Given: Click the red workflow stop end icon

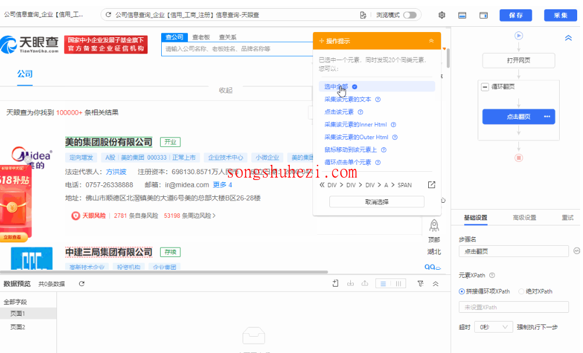Looking at the screenshot, I should (x=518, y=158).
